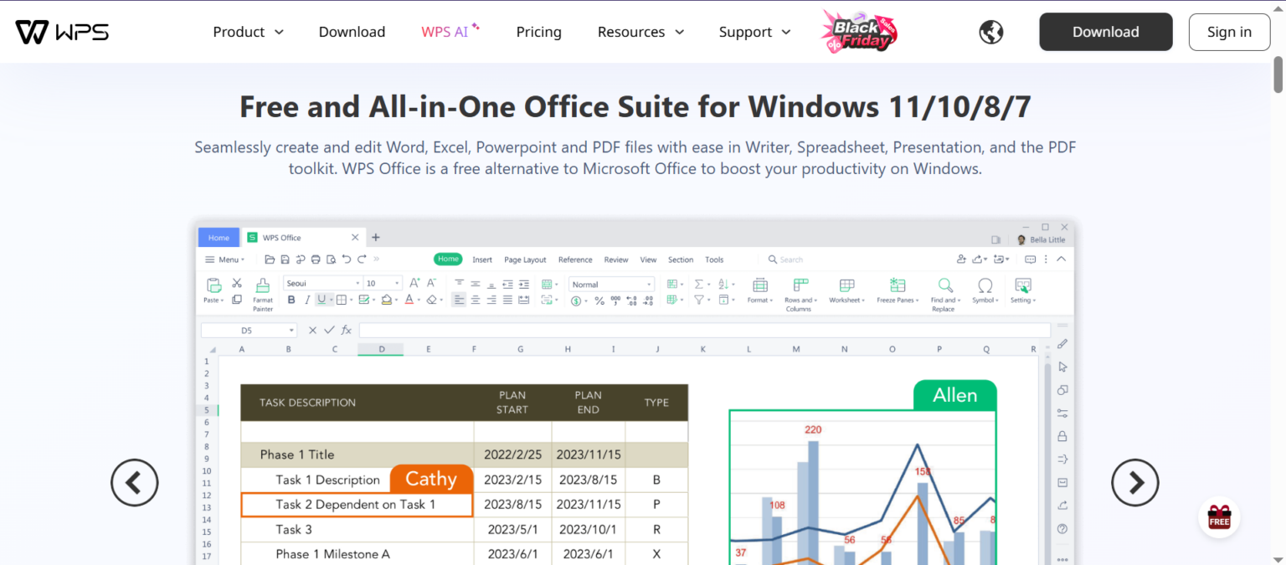
Task: Toggle bold formatting in the ribbon
Action: 291,300
